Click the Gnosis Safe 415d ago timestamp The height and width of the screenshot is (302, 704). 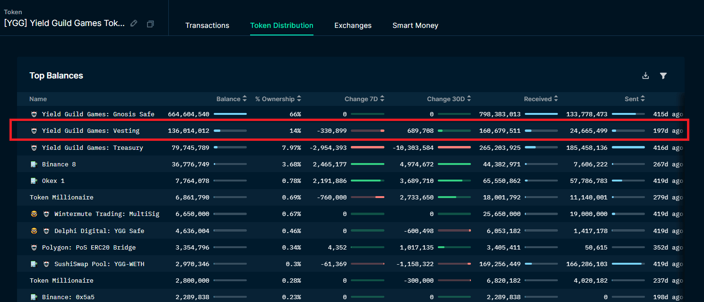[x=668, y=114]
